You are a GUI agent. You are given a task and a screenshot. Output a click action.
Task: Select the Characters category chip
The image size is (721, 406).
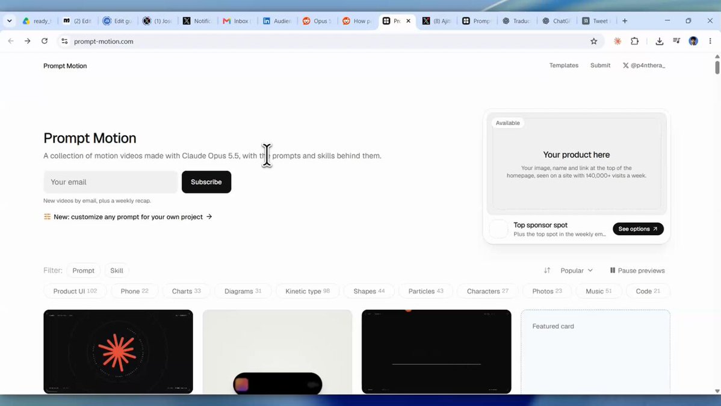tap(487, 291)
